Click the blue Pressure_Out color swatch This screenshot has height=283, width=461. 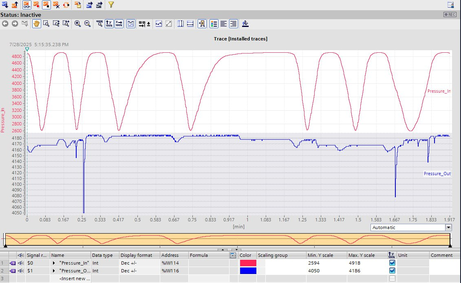pyautogui.click(x=248, y=271)
